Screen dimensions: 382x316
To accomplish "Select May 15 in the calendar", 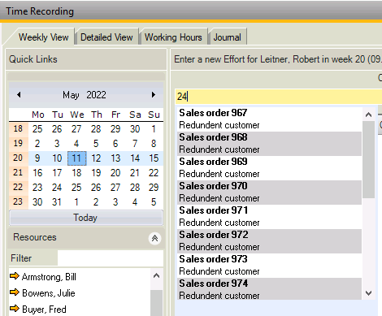I will tap(154, 158).
